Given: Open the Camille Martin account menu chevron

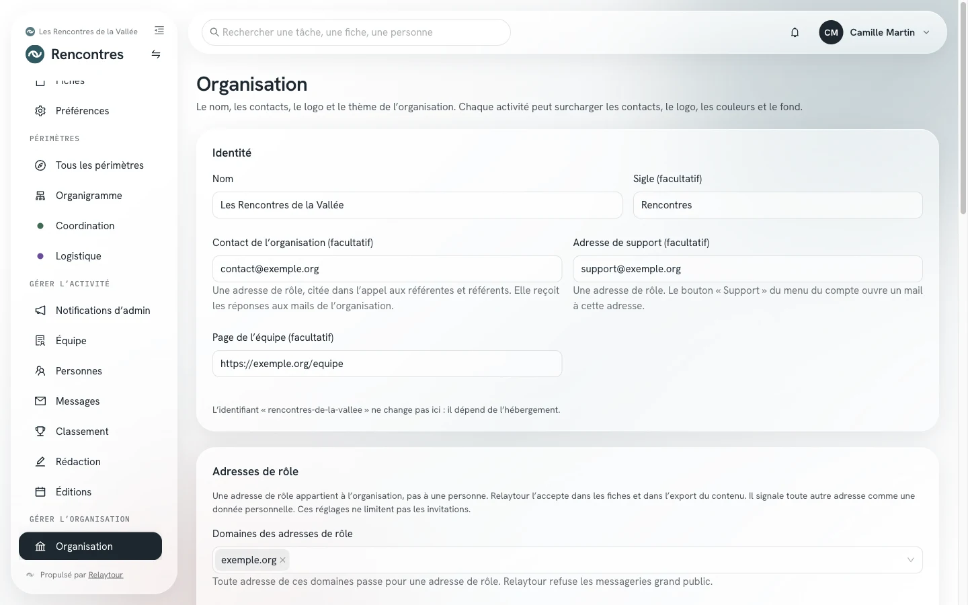Looking at the screenshot, I should (926, 32).
